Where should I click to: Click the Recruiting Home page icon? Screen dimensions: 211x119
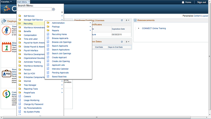[x=48, y=34]
